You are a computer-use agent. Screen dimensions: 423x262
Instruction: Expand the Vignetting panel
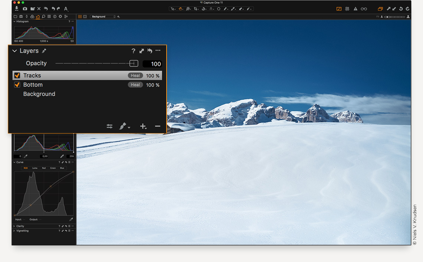[x=14, y=231]
